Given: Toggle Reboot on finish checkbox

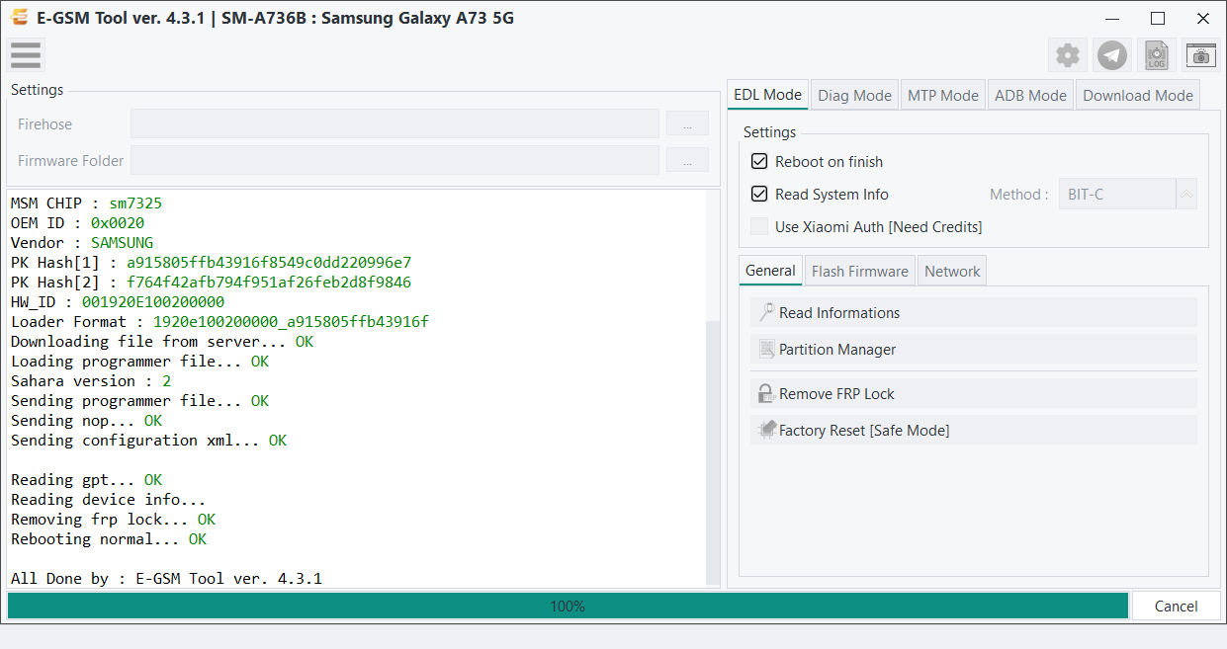Looking at the screenshot, I should 759,161.
